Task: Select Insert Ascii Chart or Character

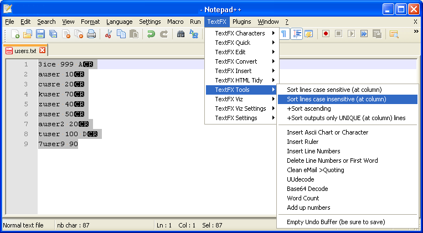Action: (348, 132)
